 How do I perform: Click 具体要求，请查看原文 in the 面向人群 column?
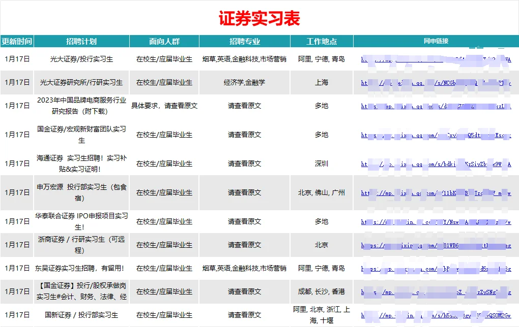tap(164, 106)
